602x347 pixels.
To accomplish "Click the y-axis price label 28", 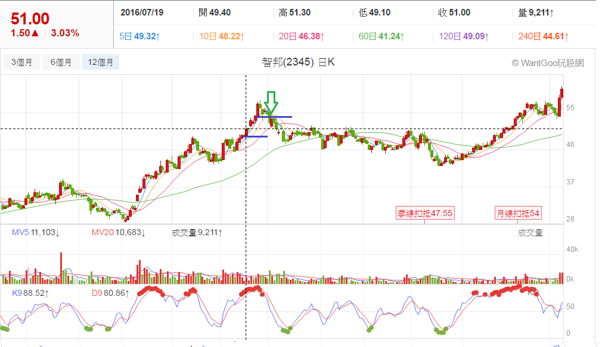I will tap(570, 219).
